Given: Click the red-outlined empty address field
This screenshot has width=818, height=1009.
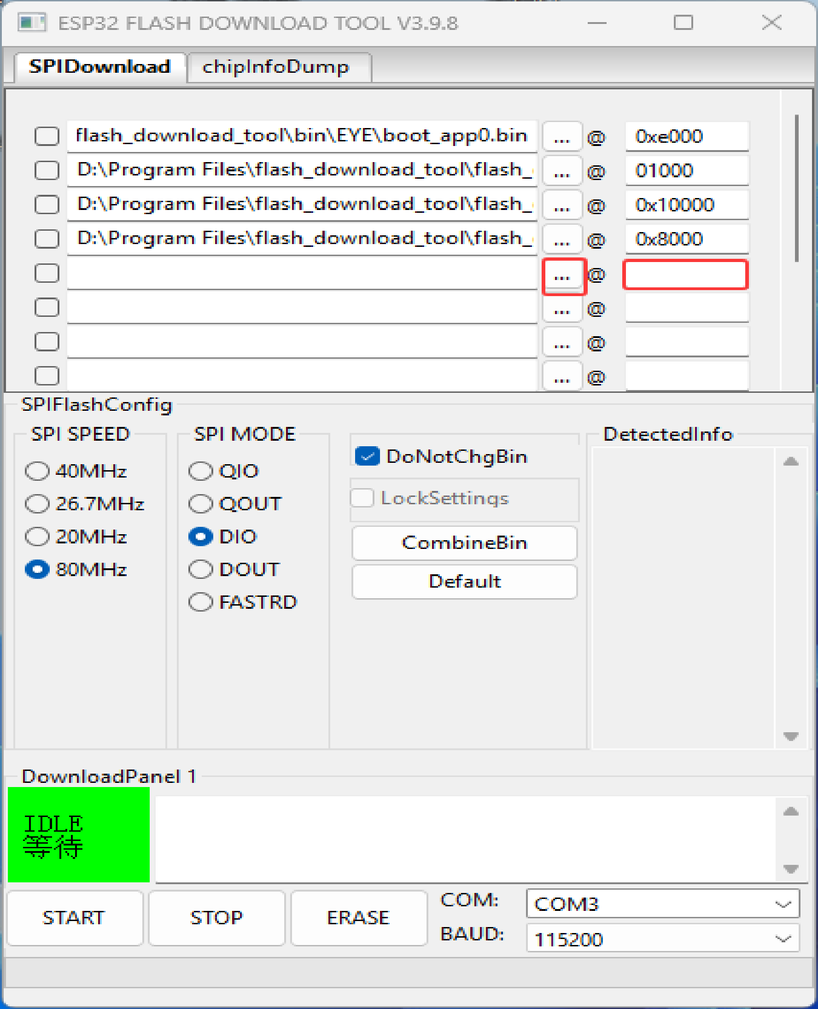Looking at the screenshot, I should (x=686, y=274).
